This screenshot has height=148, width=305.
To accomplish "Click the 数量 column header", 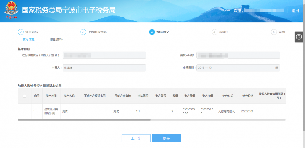I will [x=175, y=96].
